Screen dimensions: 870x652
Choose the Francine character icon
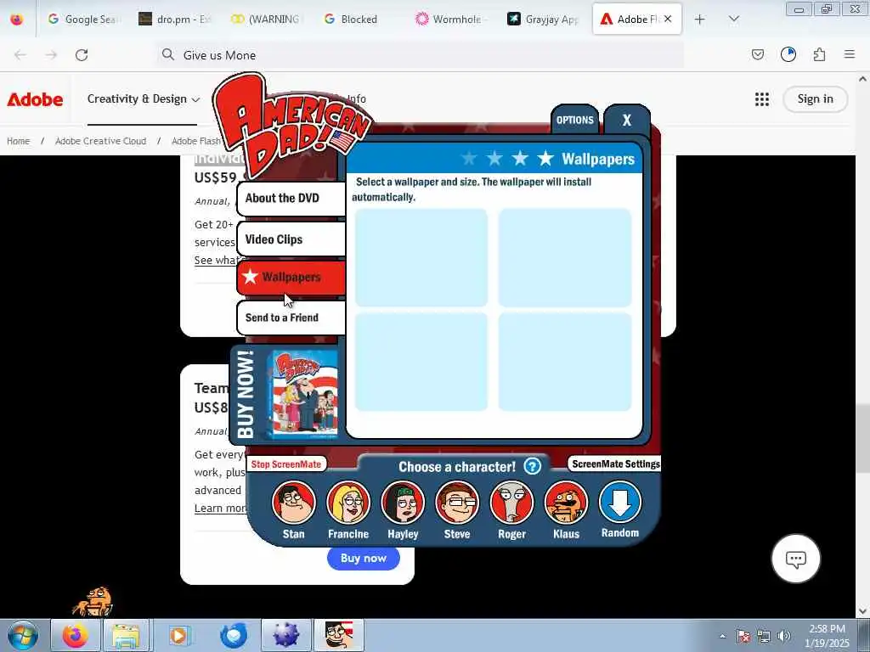click(x=347, y=503)
